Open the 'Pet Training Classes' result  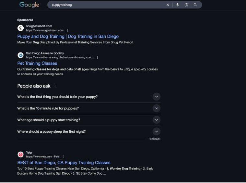click(x=37, y=63)
